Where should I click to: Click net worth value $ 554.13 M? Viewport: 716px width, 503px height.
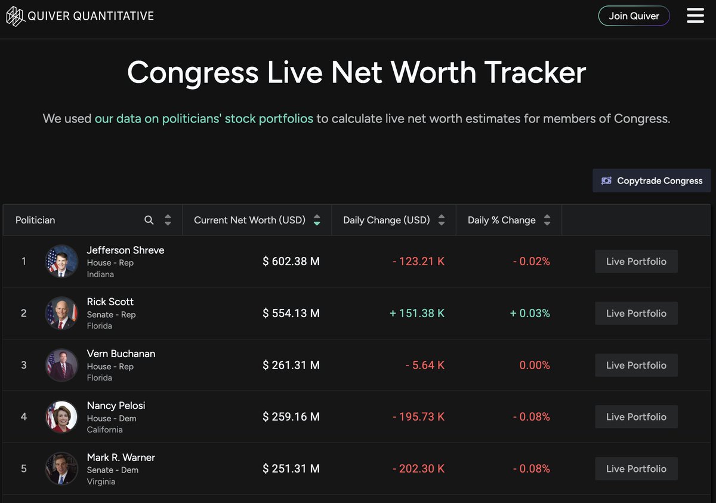[291, 313]
